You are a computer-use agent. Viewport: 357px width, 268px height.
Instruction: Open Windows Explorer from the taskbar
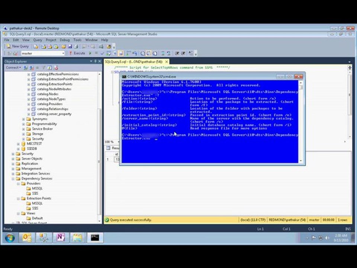click(77, 238)
